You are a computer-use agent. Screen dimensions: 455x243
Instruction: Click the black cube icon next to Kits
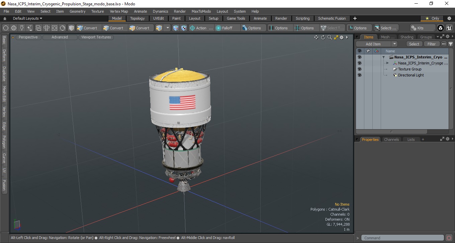click(441, 28)
